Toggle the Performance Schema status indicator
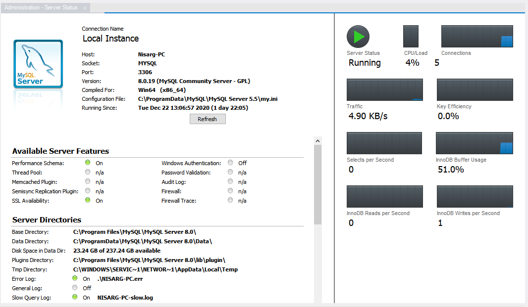Viewport: 528px width, 307px height. [x=88, y=163]
